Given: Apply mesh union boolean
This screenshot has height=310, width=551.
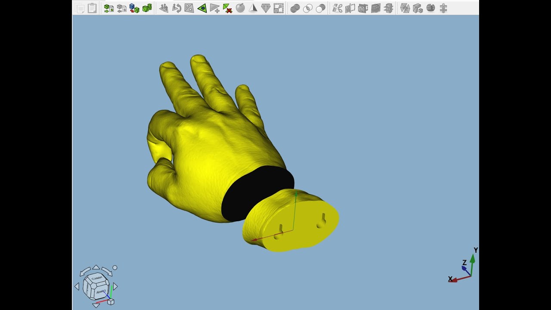Looking at the screenshot, I should 295,8.
